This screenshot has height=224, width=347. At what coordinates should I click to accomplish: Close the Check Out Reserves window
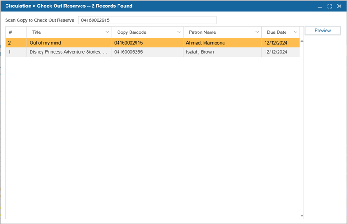pos(339,6)
